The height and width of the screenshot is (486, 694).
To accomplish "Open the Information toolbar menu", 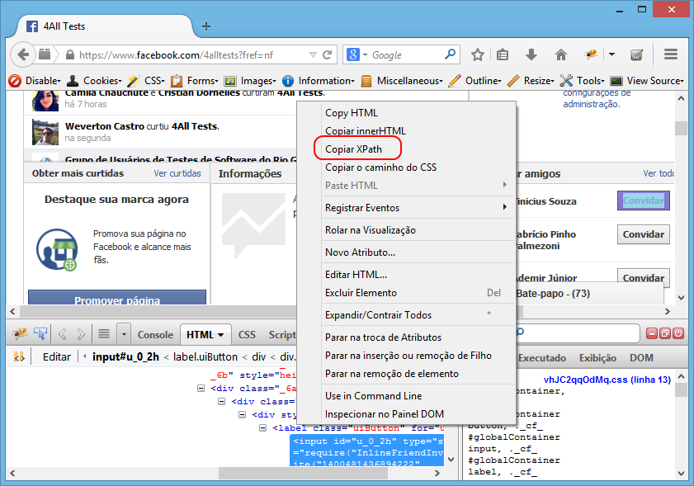I will click(x=319, y=81).
